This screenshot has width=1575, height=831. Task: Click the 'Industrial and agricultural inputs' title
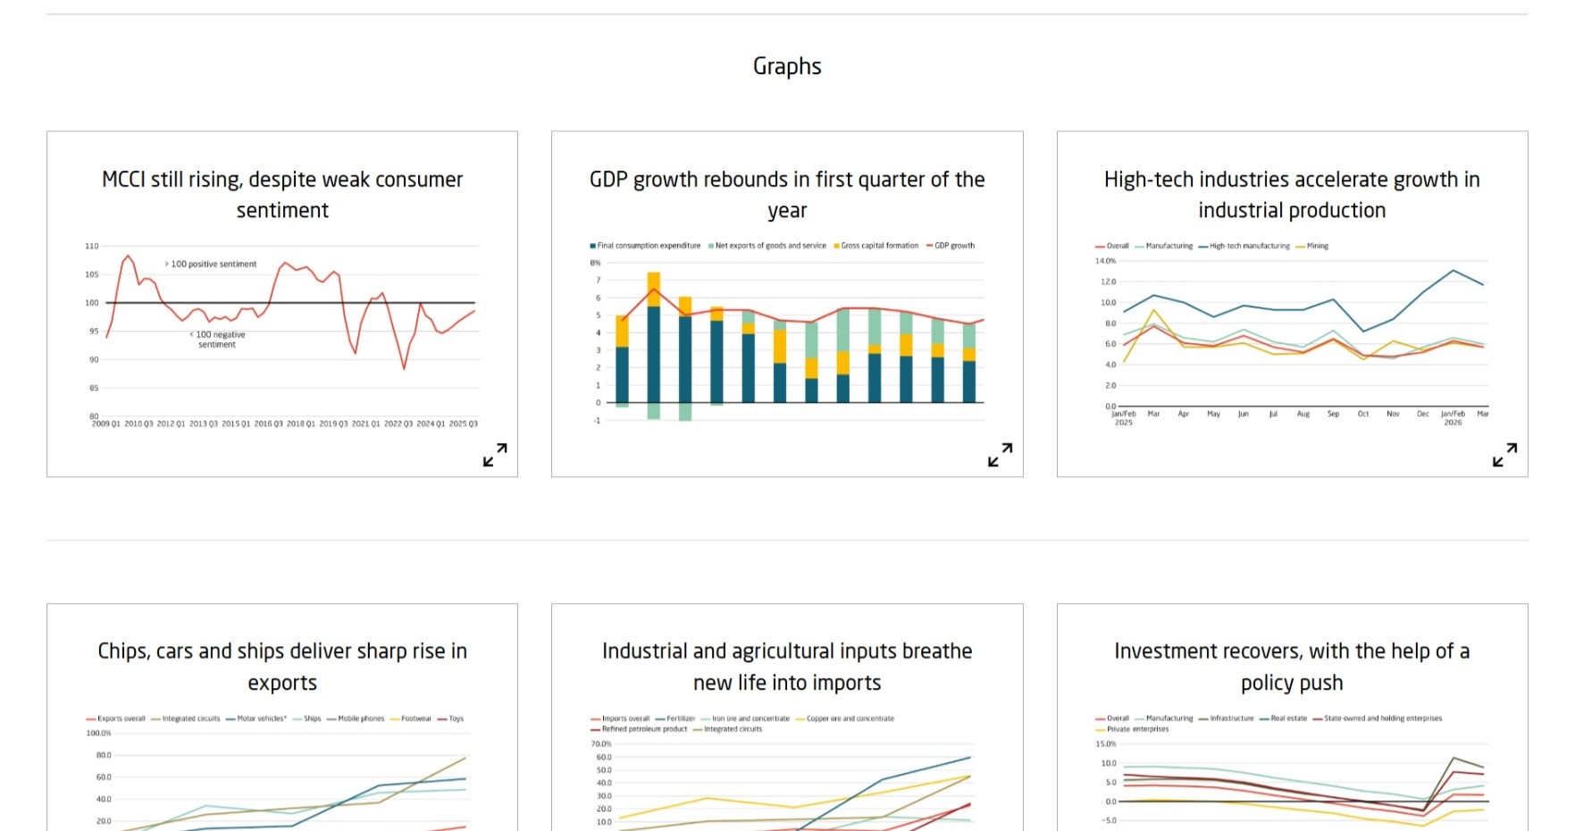(x=787, y=667)
